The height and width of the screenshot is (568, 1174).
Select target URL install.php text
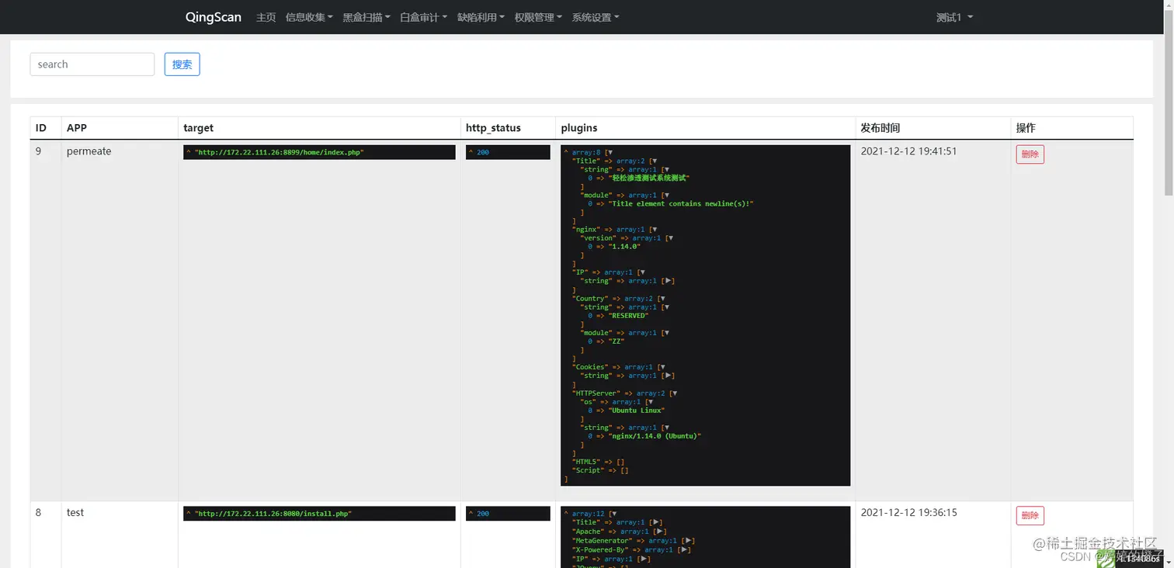[x=273, y=514]
